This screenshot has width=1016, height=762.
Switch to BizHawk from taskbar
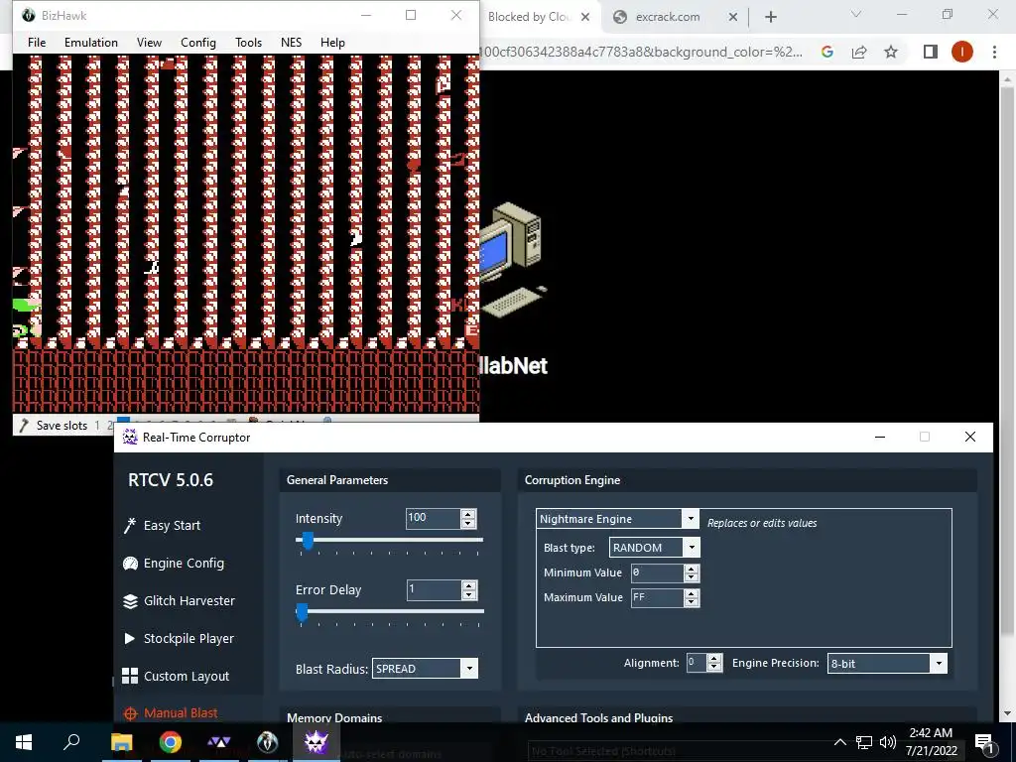pos(267,742)
